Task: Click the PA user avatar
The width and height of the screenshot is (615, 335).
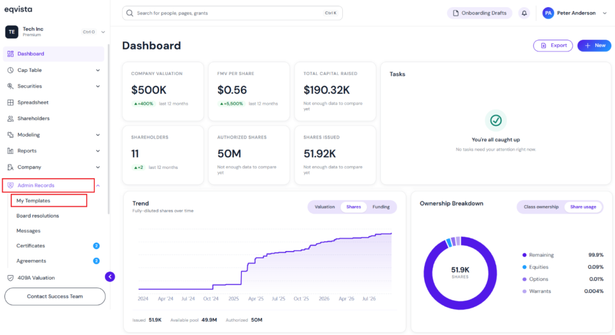Action: click(548, 13)
